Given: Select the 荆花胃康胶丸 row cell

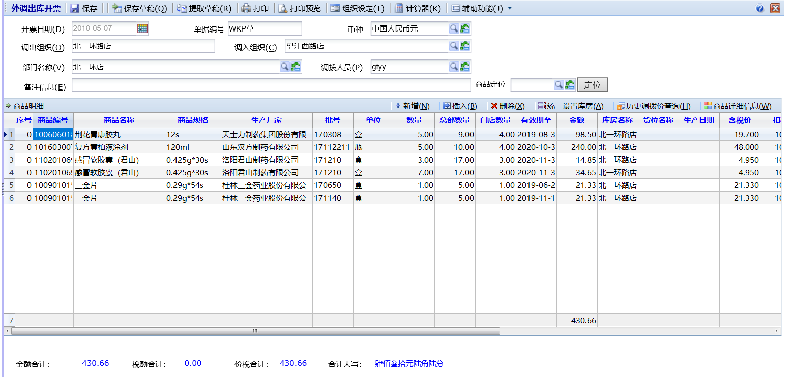Looking at the screenshot, I should point(119,134).
